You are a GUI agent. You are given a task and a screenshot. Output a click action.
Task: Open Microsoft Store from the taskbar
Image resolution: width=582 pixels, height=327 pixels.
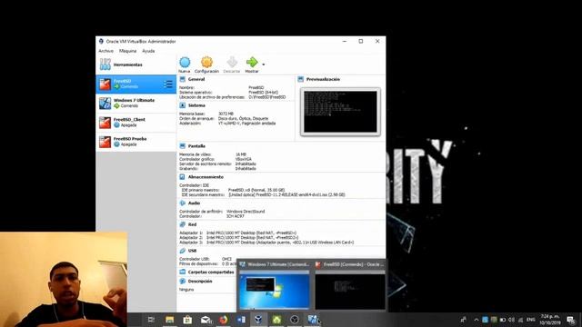point(187,320)
